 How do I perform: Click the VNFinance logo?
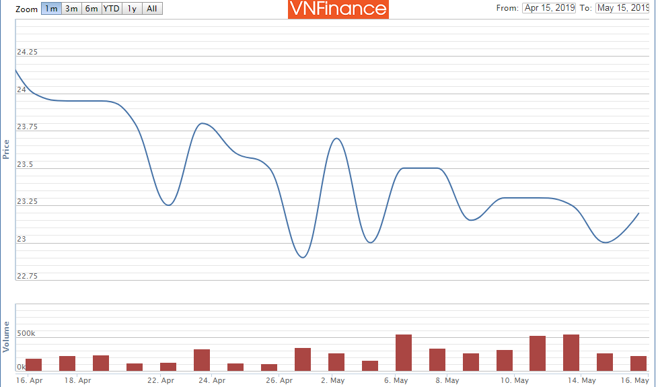tap(338, 9)
